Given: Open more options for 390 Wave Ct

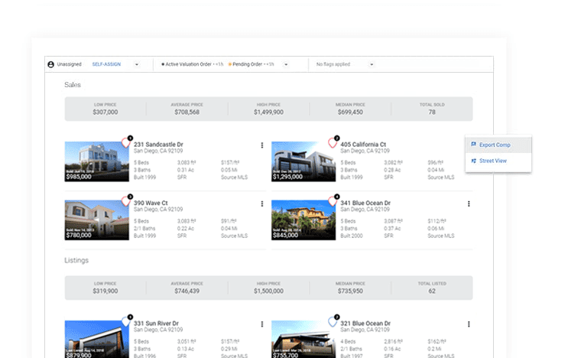Looking at the screenshot, I should click(262, 204).
